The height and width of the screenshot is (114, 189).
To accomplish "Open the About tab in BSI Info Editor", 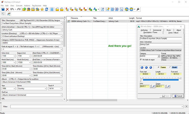I will 179,30.
